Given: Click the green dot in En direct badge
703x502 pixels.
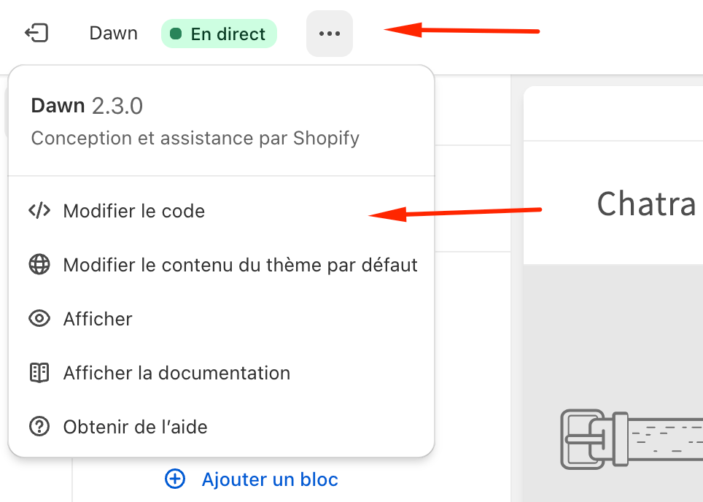Looking at the screenshot, I should tap(176, 33).
